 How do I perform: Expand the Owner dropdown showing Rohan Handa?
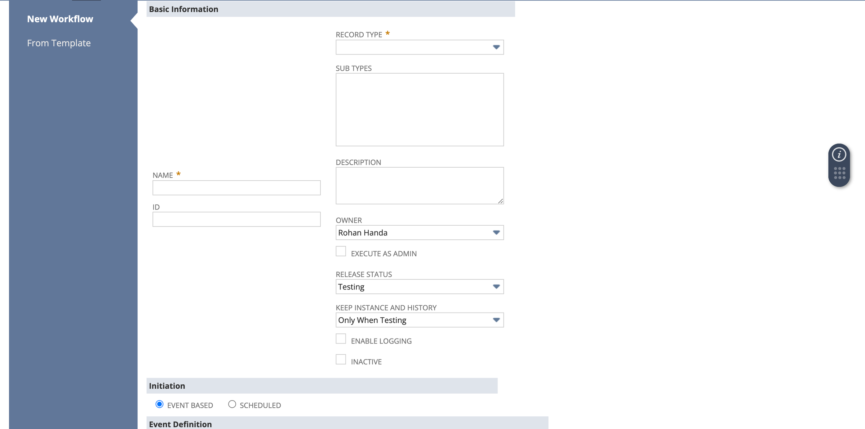coord(496,233)
